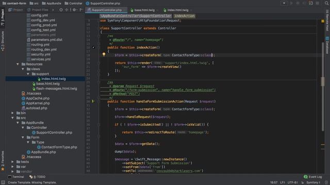Open the Search Everywhere magnifier icon

tap(326, 3)
